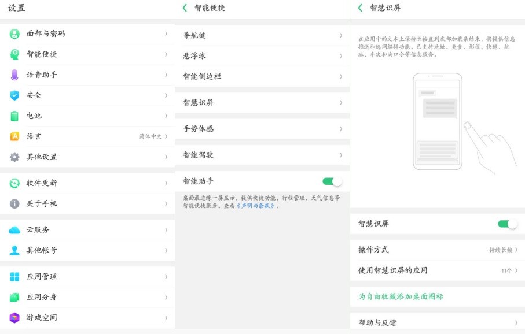Open the 悬浮球 menu item
This screenshot has width=525, height=334.
point(262,56)
